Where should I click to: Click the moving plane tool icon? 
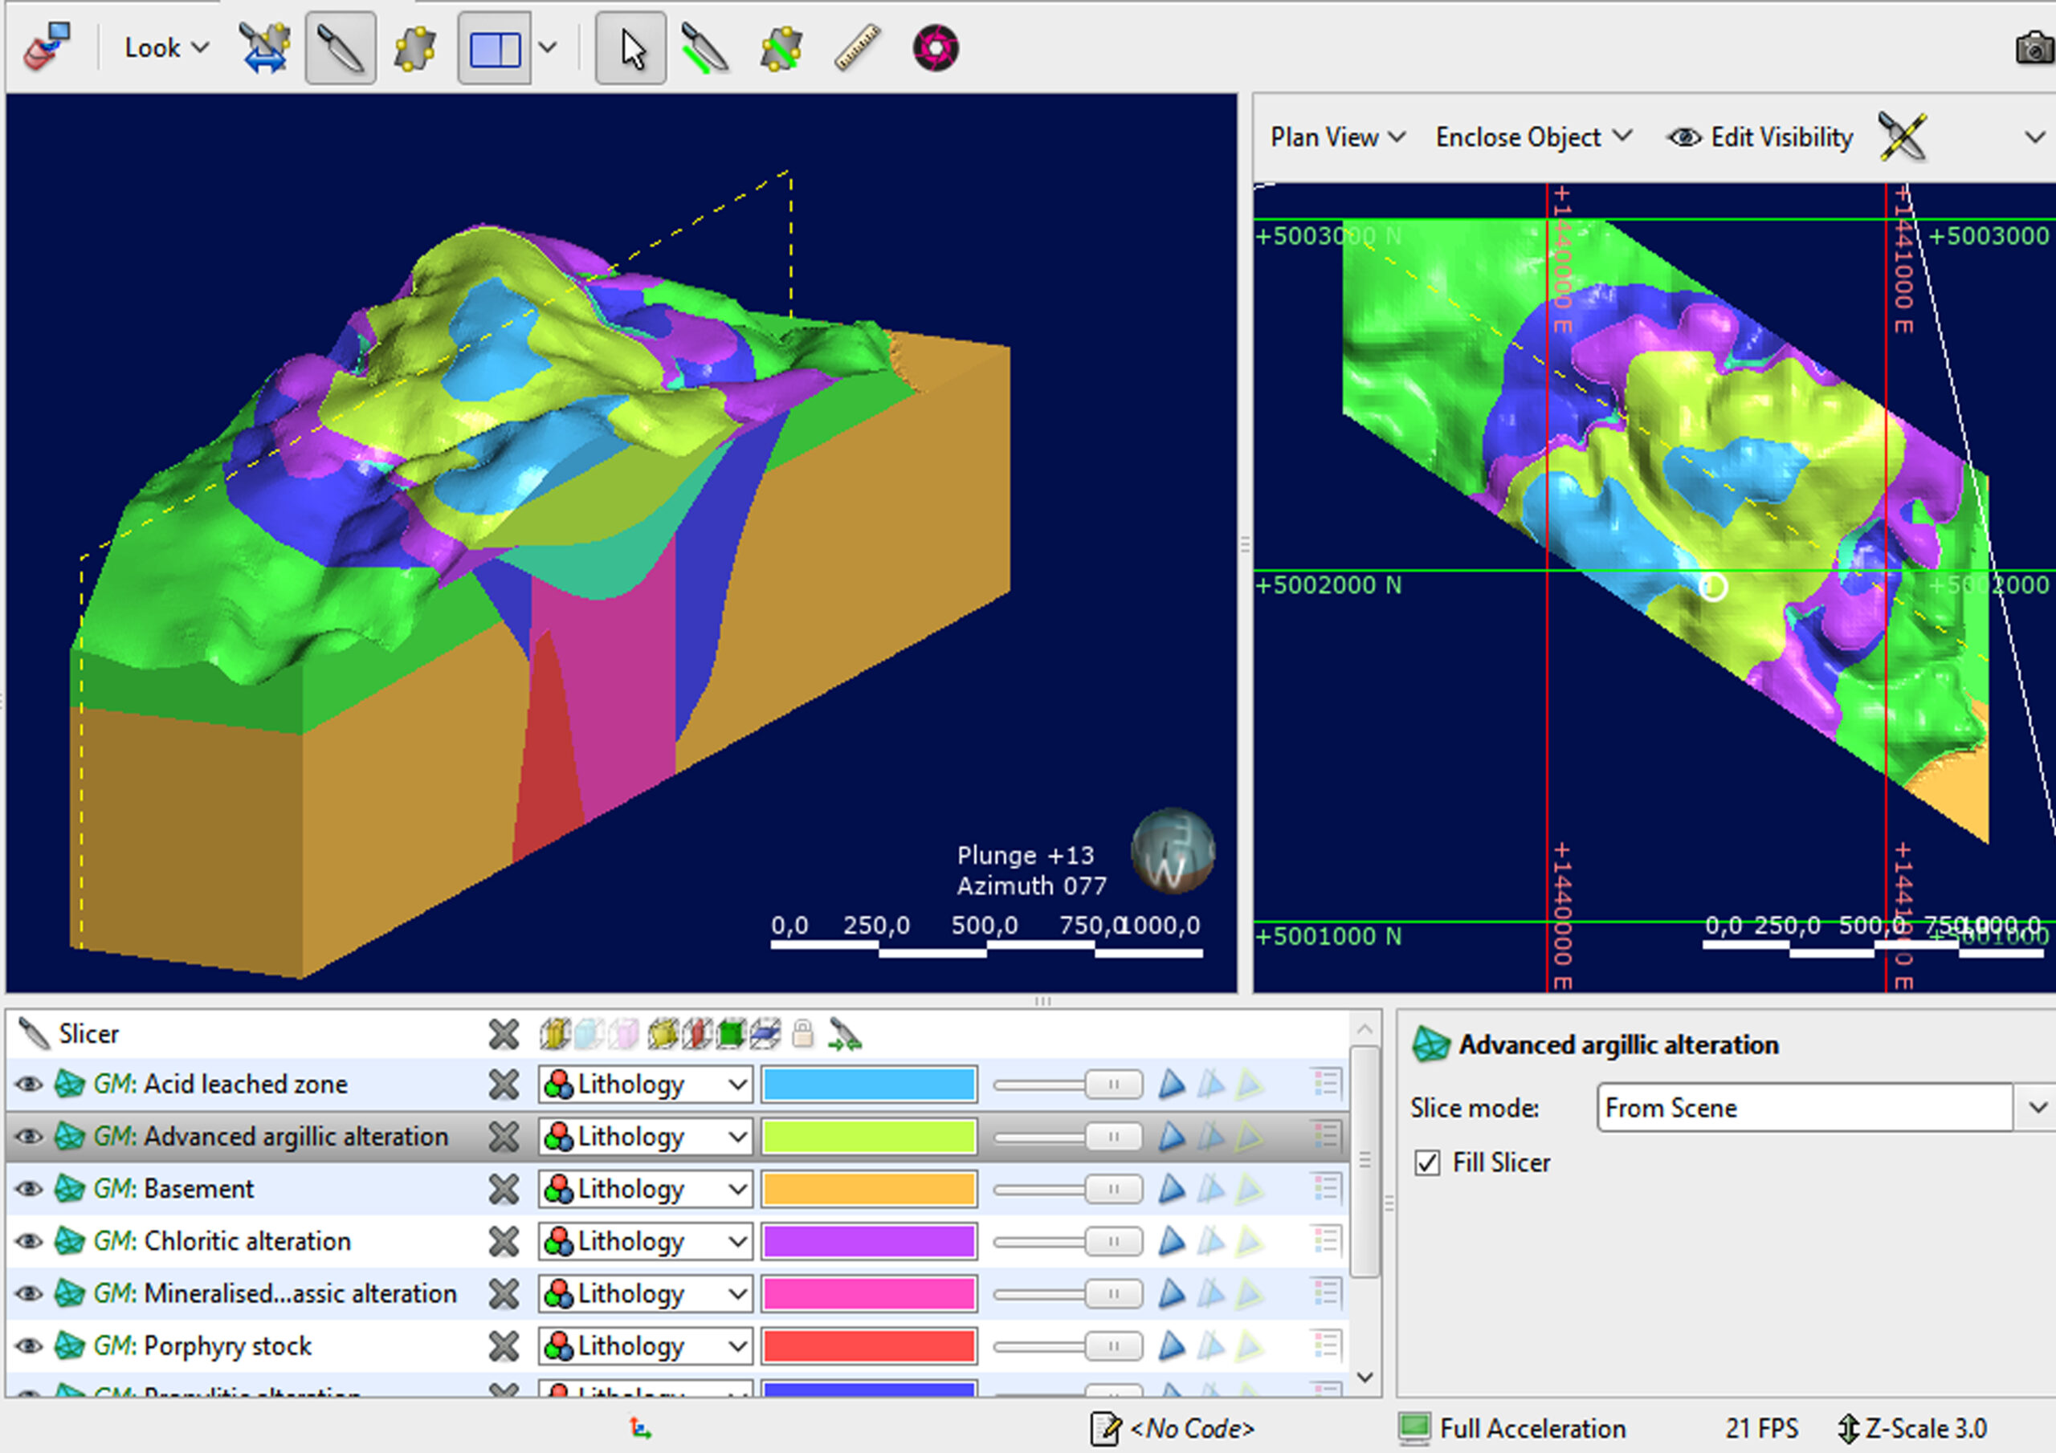(x=414, y=48)
